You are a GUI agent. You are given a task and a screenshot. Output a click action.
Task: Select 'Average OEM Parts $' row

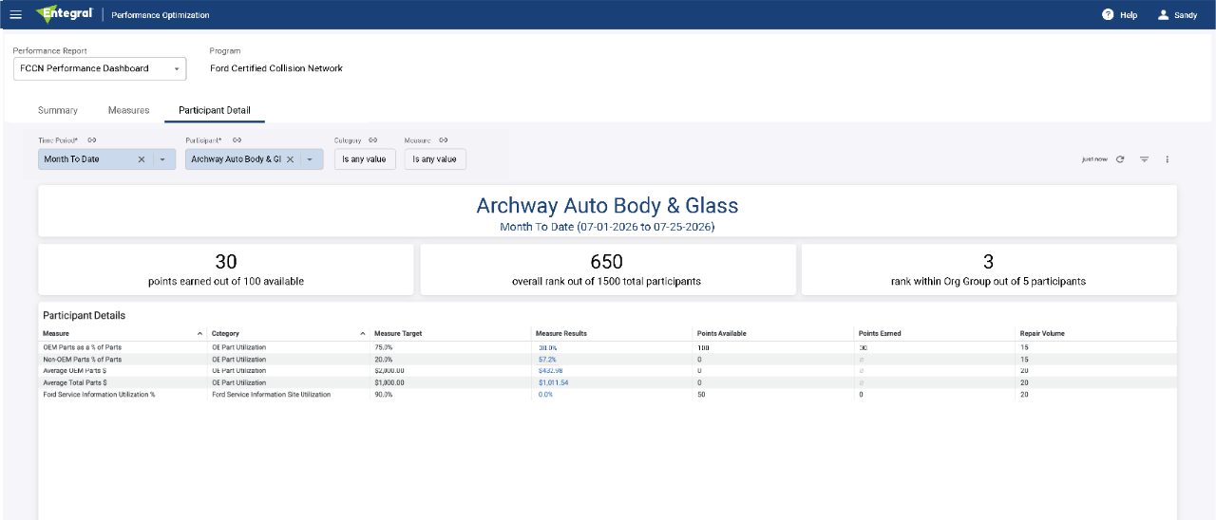(x=607, y=371)
